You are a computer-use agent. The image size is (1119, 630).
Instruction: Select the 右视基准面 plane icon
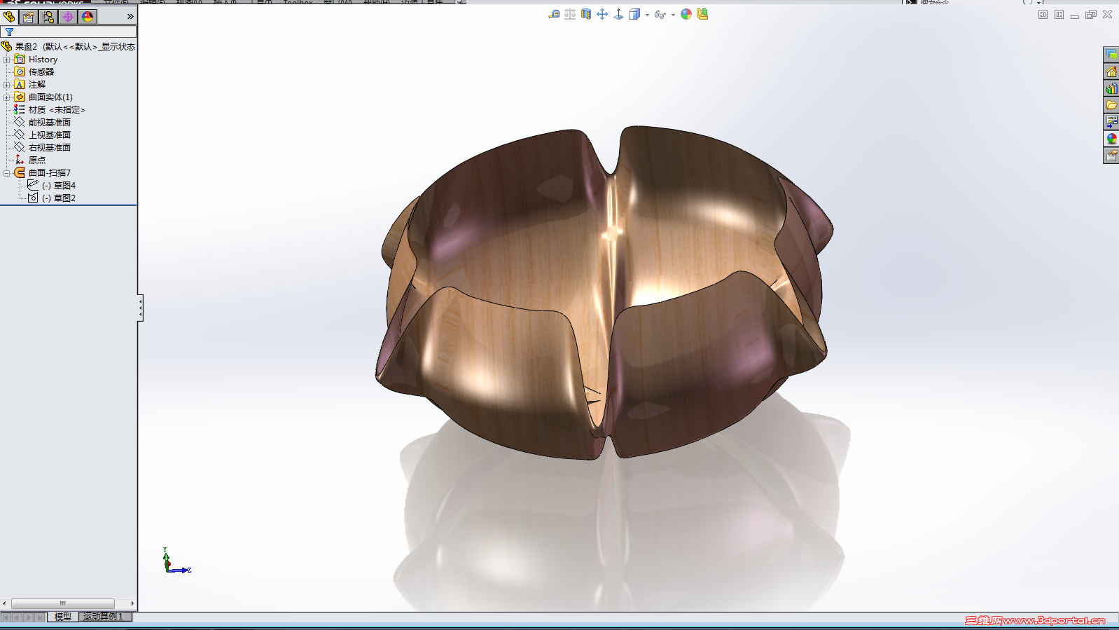tap(20, 148)
